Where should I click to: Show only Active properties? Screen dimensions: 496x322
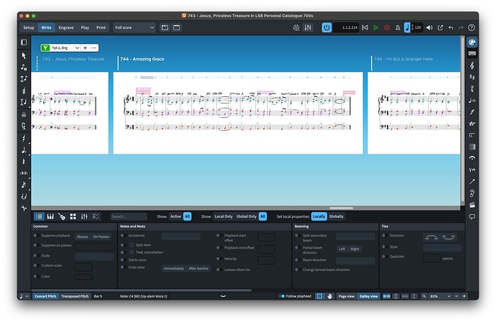[x=175, y=216]
